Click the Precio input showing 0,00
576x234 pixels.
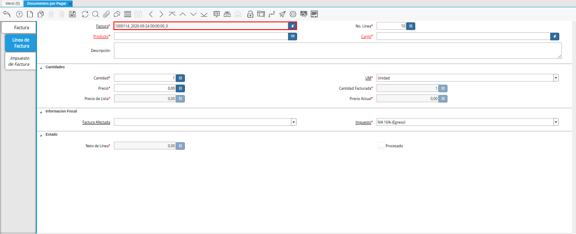click(x=145, y=88)
